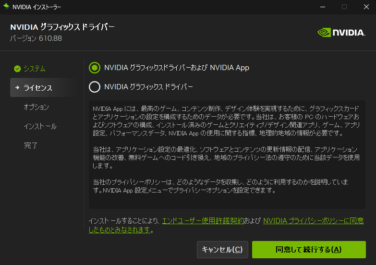Click the paragraph starting 当社のプライバシーポリシーは
Screen dimensions: 376x265
[220, 186]
